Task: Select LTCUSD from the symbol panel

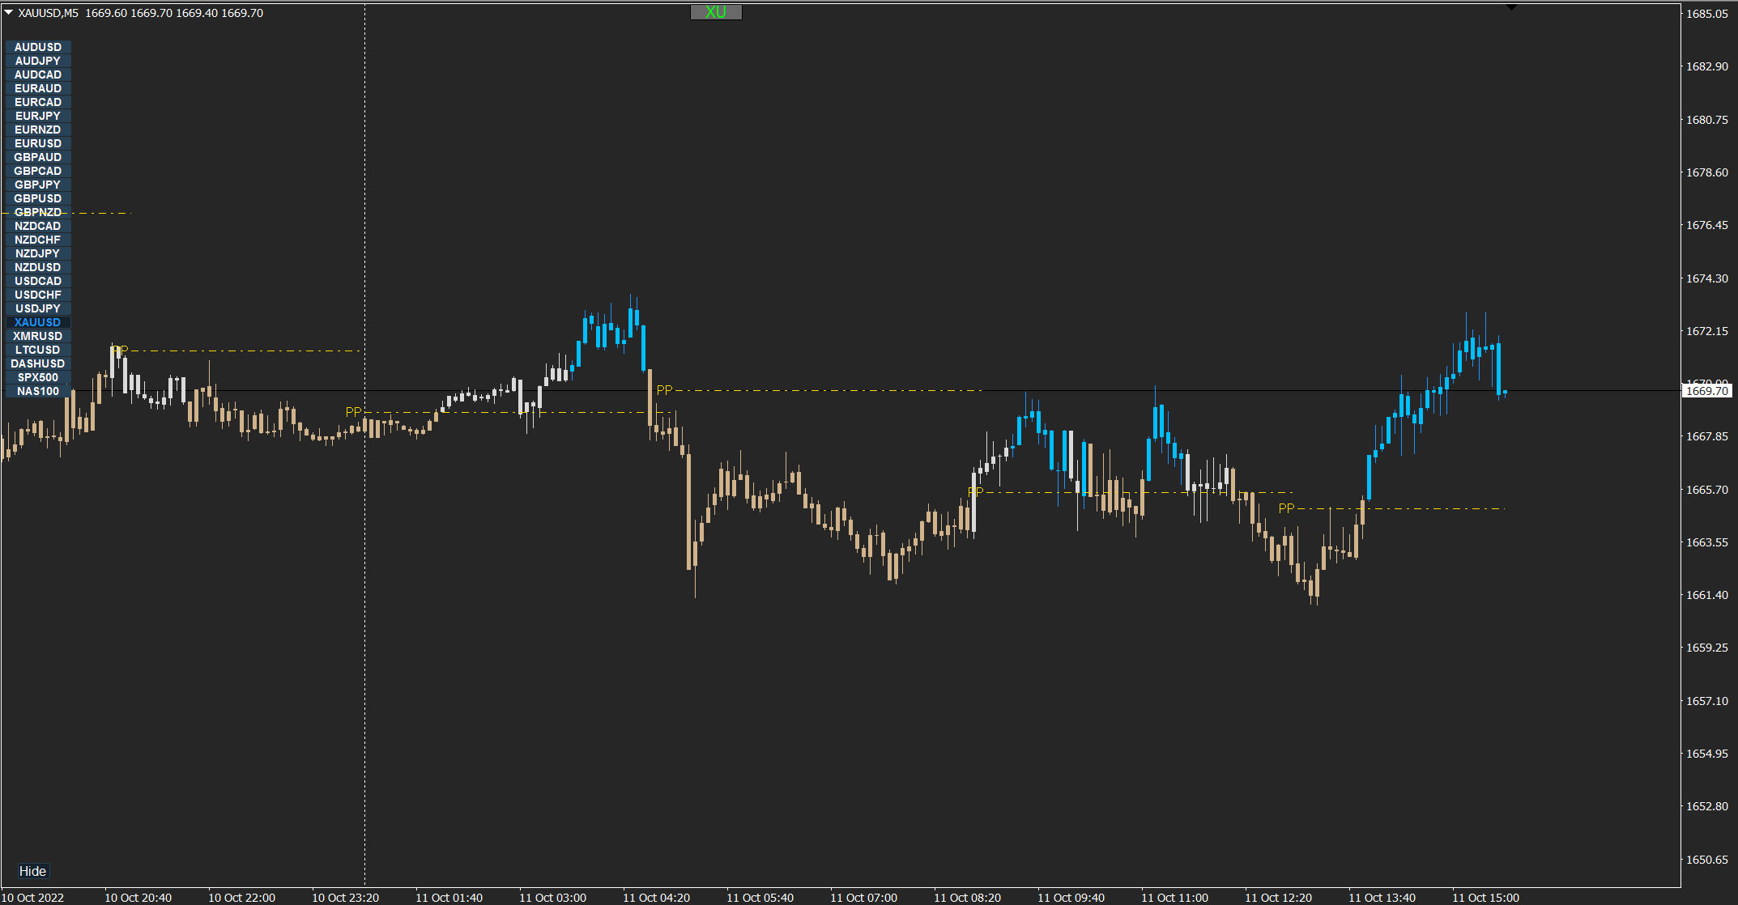Action: click(38, 350)
